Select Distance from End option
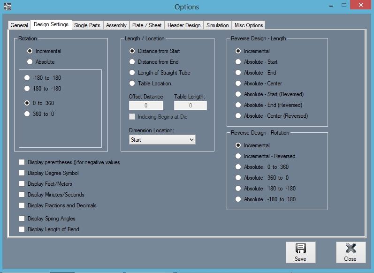 tap(132, 62)
